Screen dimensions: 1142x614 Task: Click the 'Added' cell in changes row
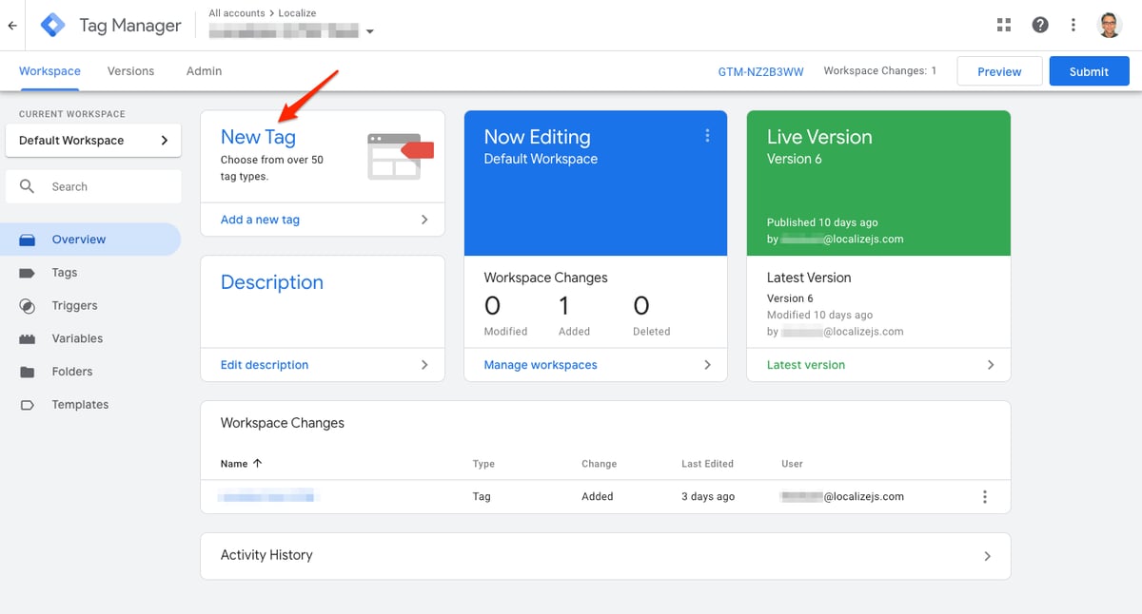click(x=598, y=496)
